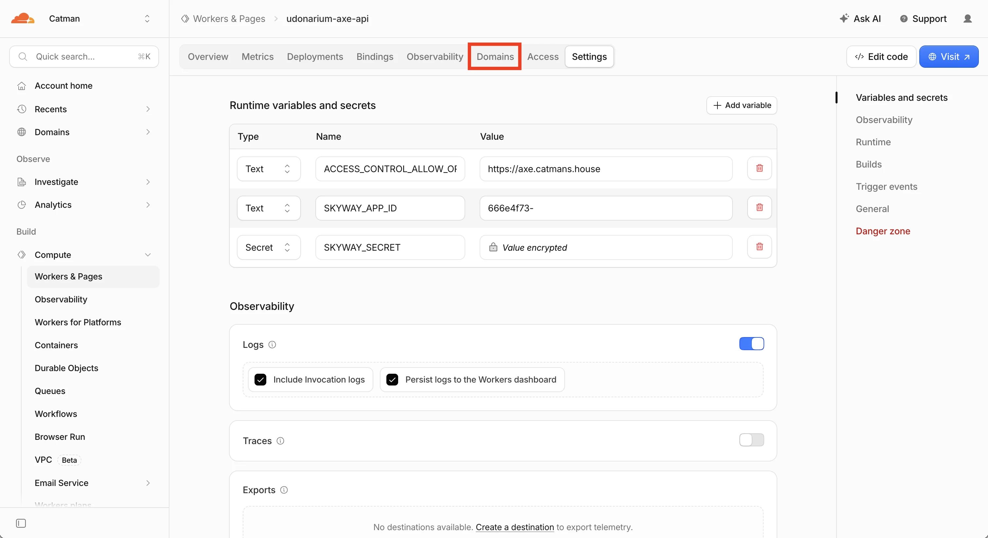
Task: Click the Edit code button
Action: 881,56
